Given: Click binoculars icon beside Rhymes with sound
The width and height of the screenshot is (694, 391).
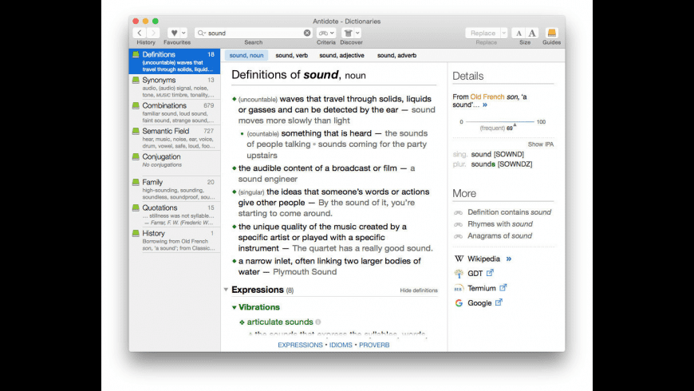Looking at the screenshot, I should (x=458, y=224).
